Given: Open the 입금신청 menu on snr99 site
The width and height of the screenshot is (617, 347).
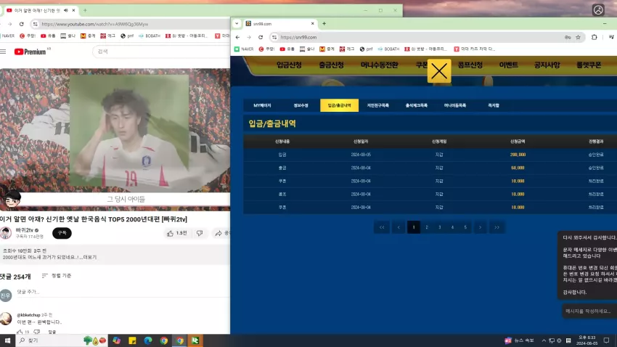Looking at the screenshot, I should tap(289, 65).
